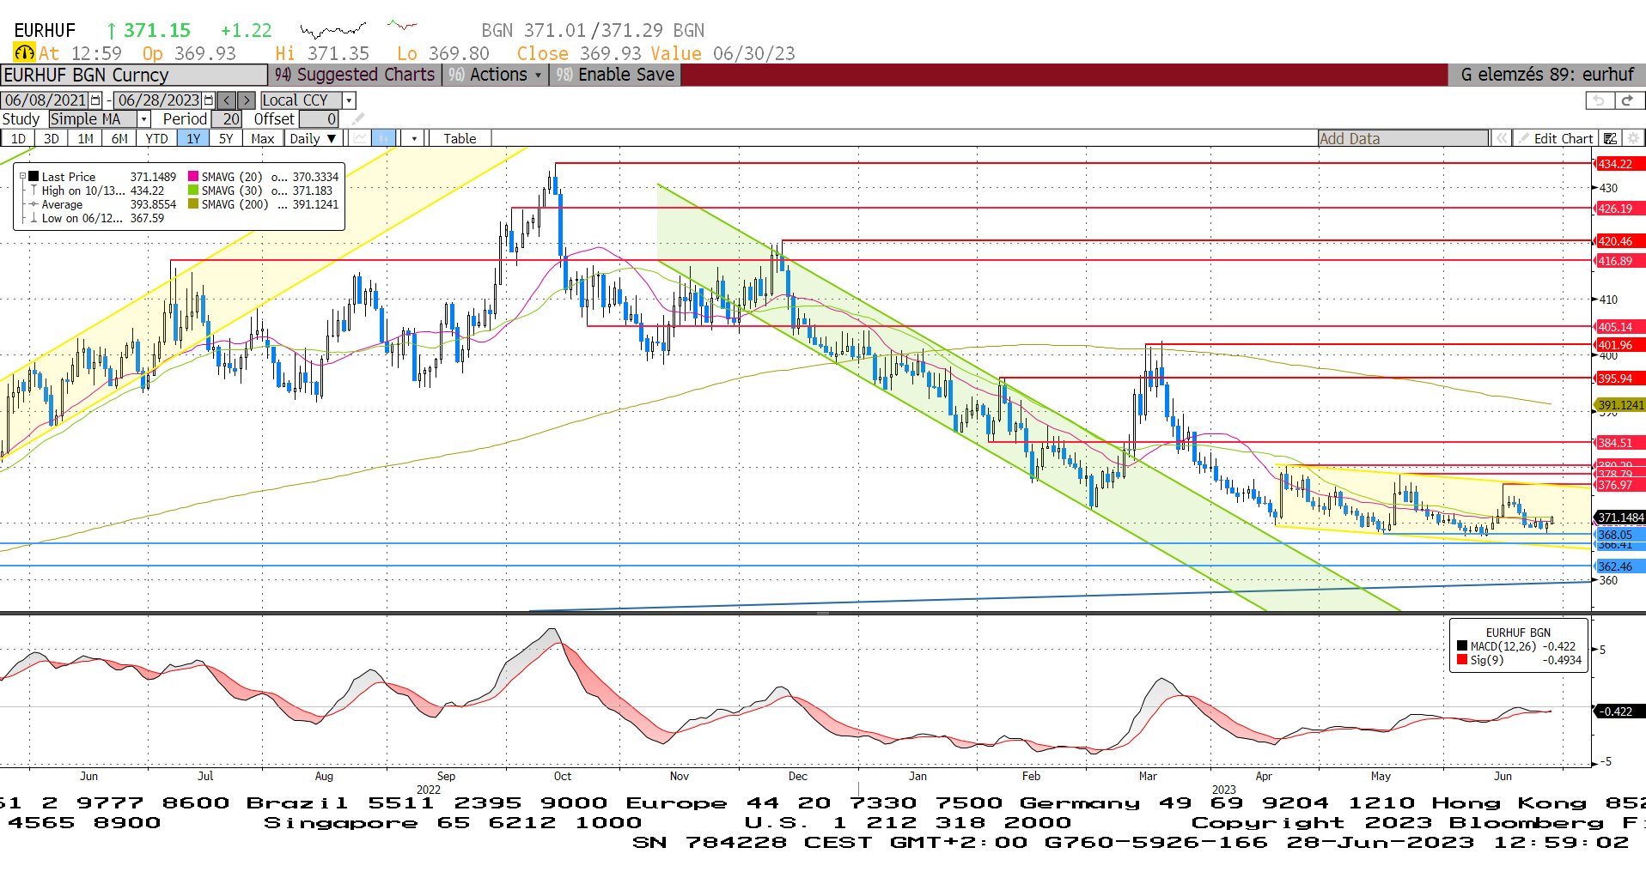Click the 434.22 red price level label
This screenshot has height=890, width=1646.
(1619, 164)
